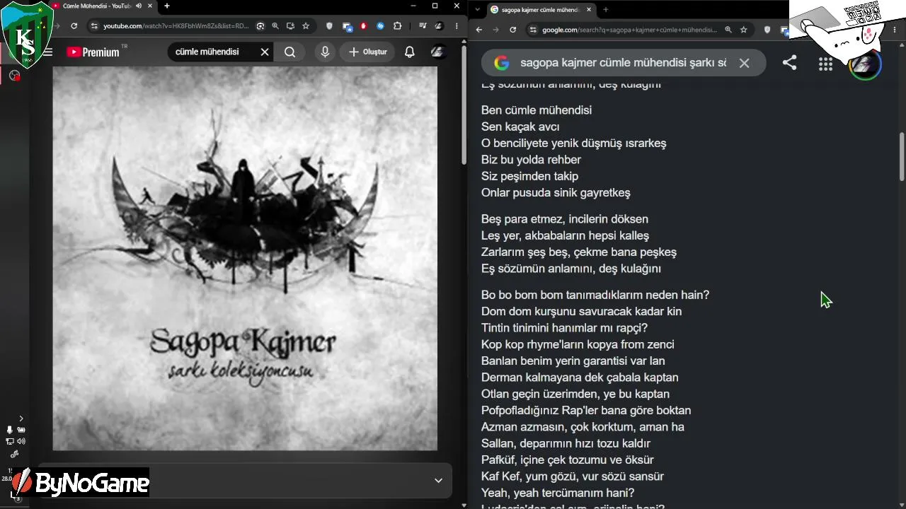Viewport: 906px width, 509px height.
Task: Open the blue round extension in YouTube window
Action: click(x=380, y=26)
